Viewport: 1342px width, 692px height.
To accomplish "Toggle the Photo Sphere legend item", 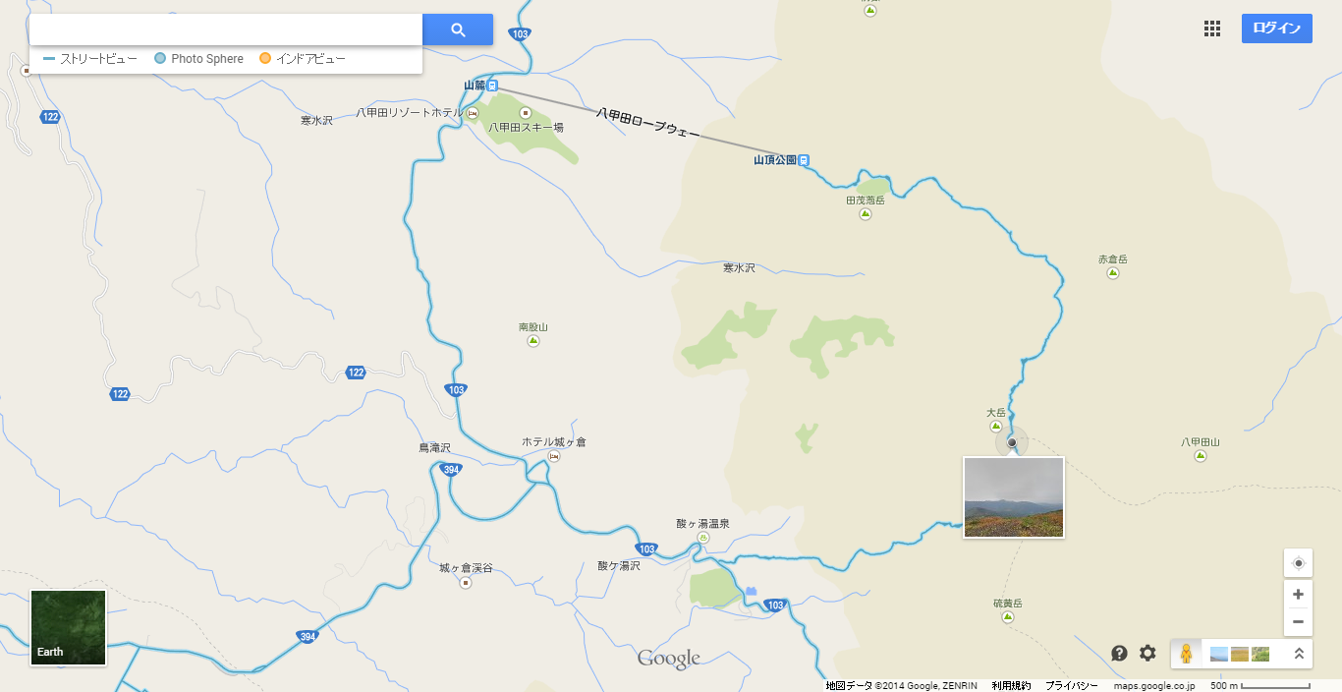I will click(199, 59).
